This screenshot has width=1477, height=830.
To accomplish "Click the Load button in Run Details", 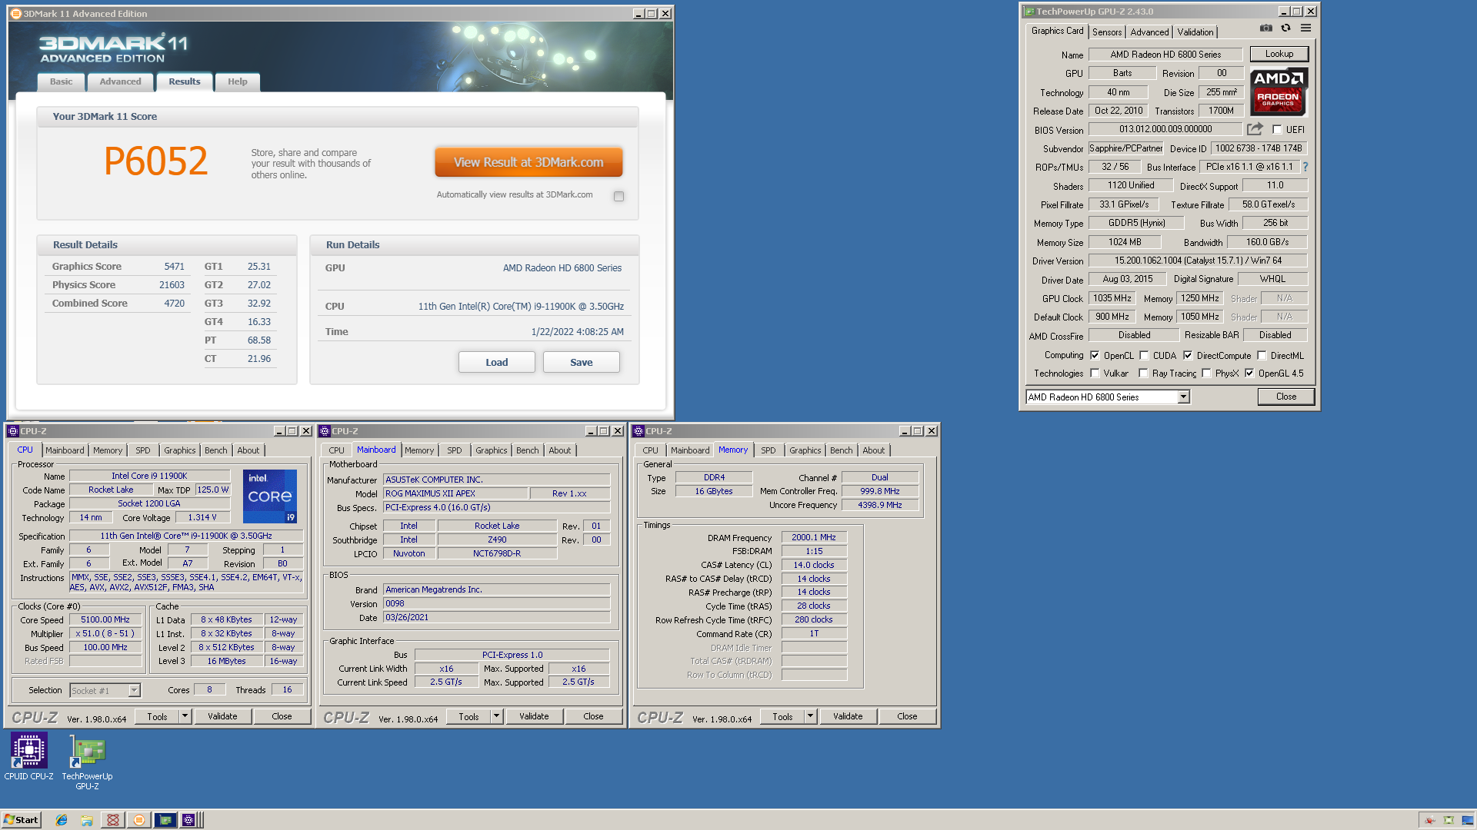I will pyautogui.click(x=496, y=362).
